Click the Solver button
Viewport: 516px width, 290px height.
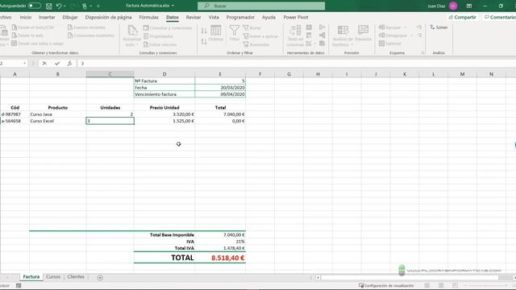439,27
